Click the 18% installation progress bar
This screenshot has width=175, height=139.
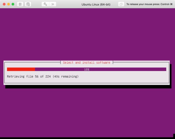[x=86, y=69]
